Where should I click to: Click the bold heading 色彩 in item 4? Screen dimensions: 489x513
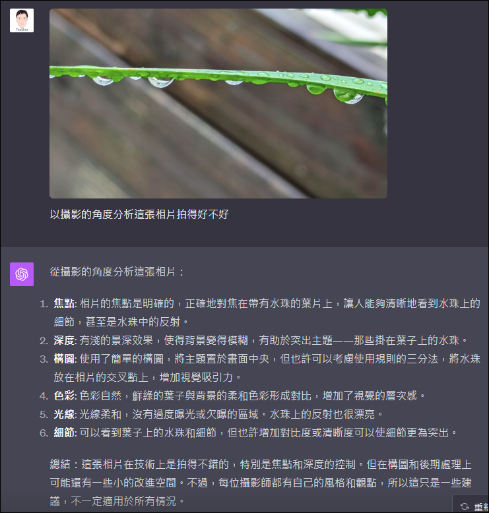pyautogui.click(x=64, y=396)
